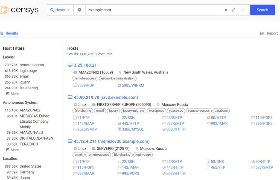This screenshot has height=180, width=280.
Task: Open 53/DNS service link
Action: click(217, 162)
